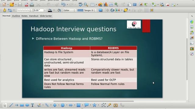
Task: Insert an image with the gallery shapes icon
Action: click(100, 5)
